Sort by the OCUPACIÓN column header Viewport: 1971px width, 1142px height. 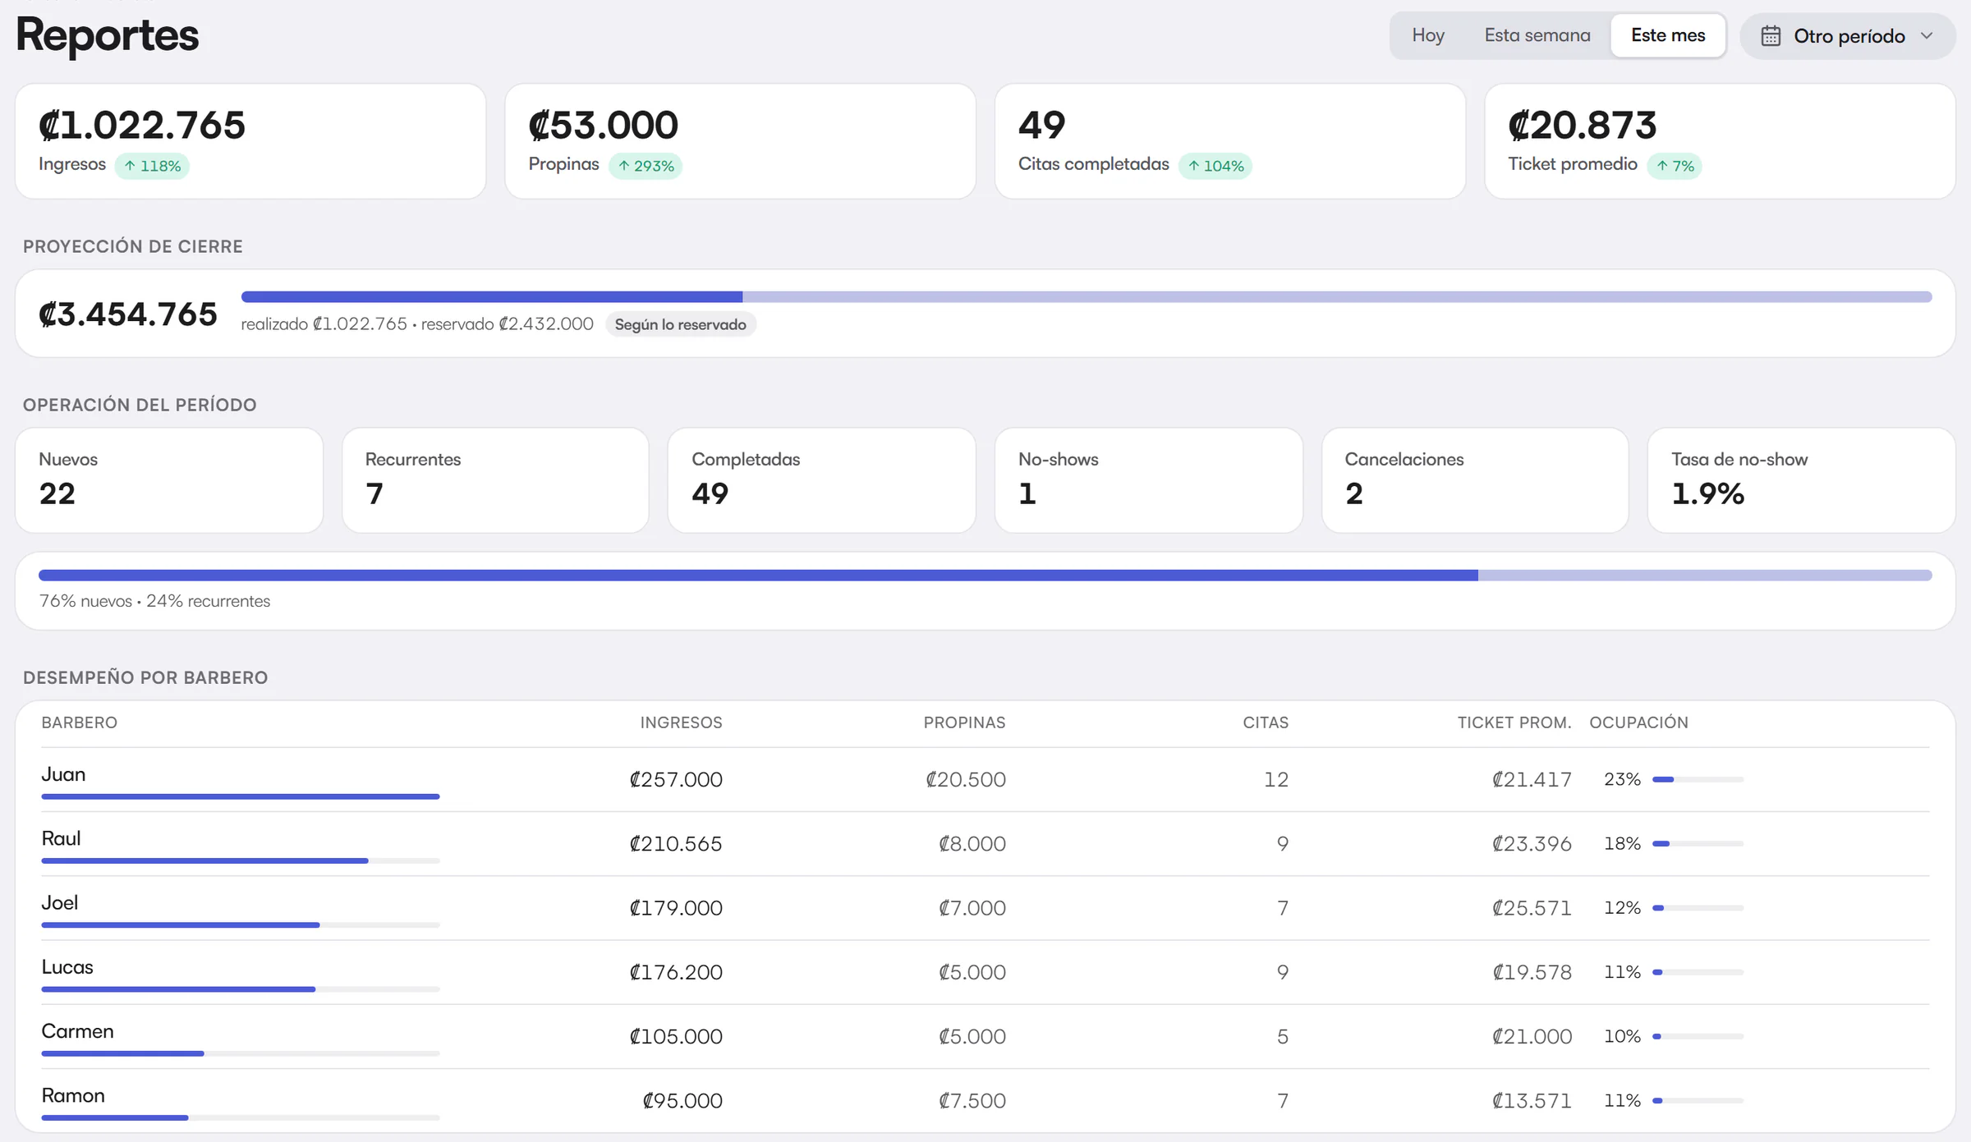tap(1638, 722)
